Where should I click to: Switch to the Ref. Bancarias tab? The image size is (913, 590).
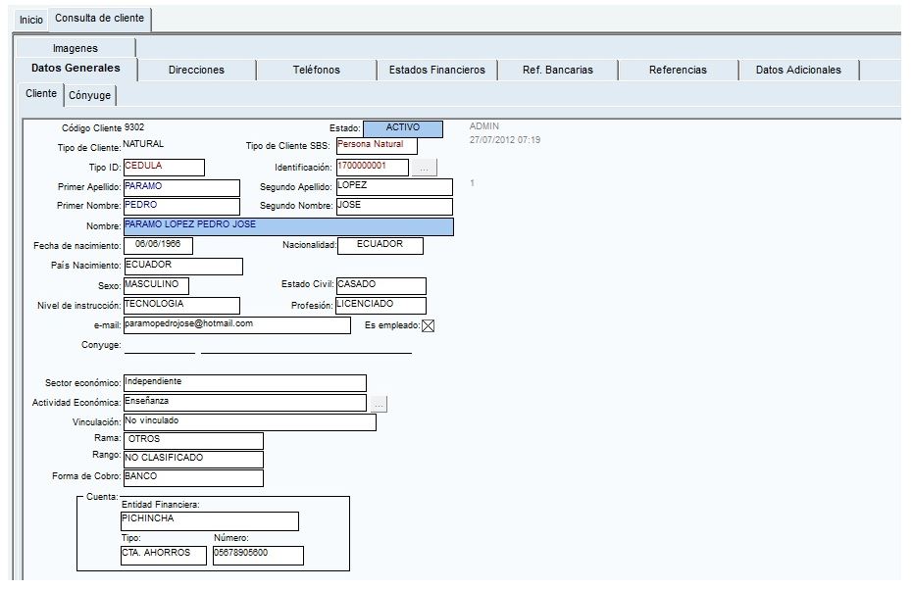click(557, 70)
